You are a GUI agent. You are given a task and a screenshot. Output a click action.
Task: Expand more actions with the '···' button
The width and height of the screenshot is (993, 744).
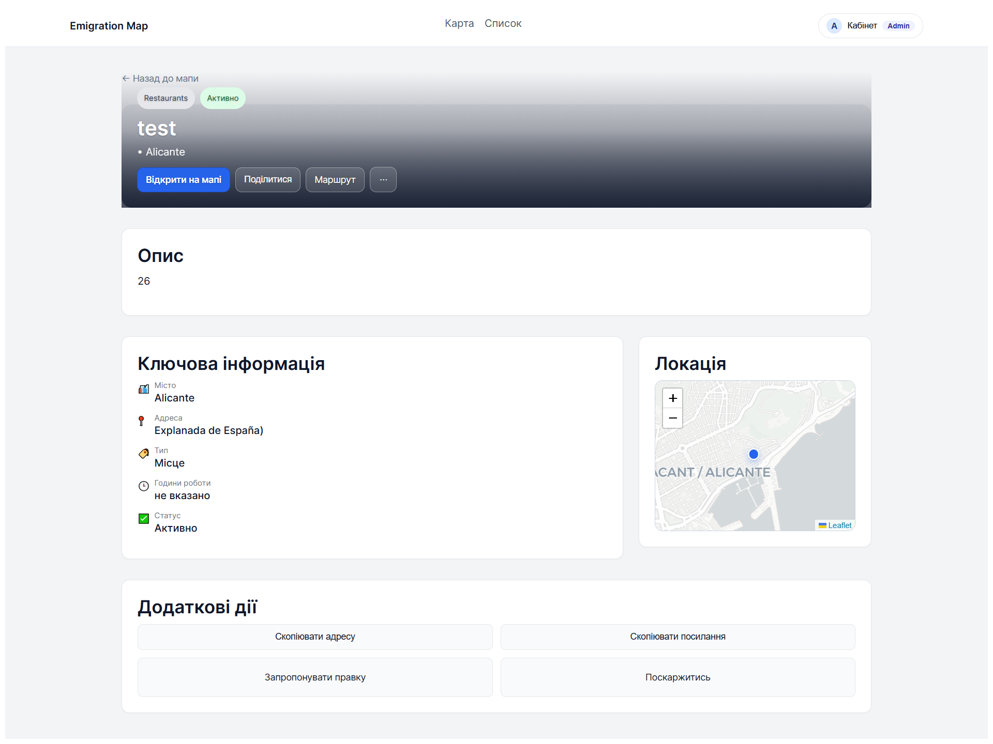point(383,179)
